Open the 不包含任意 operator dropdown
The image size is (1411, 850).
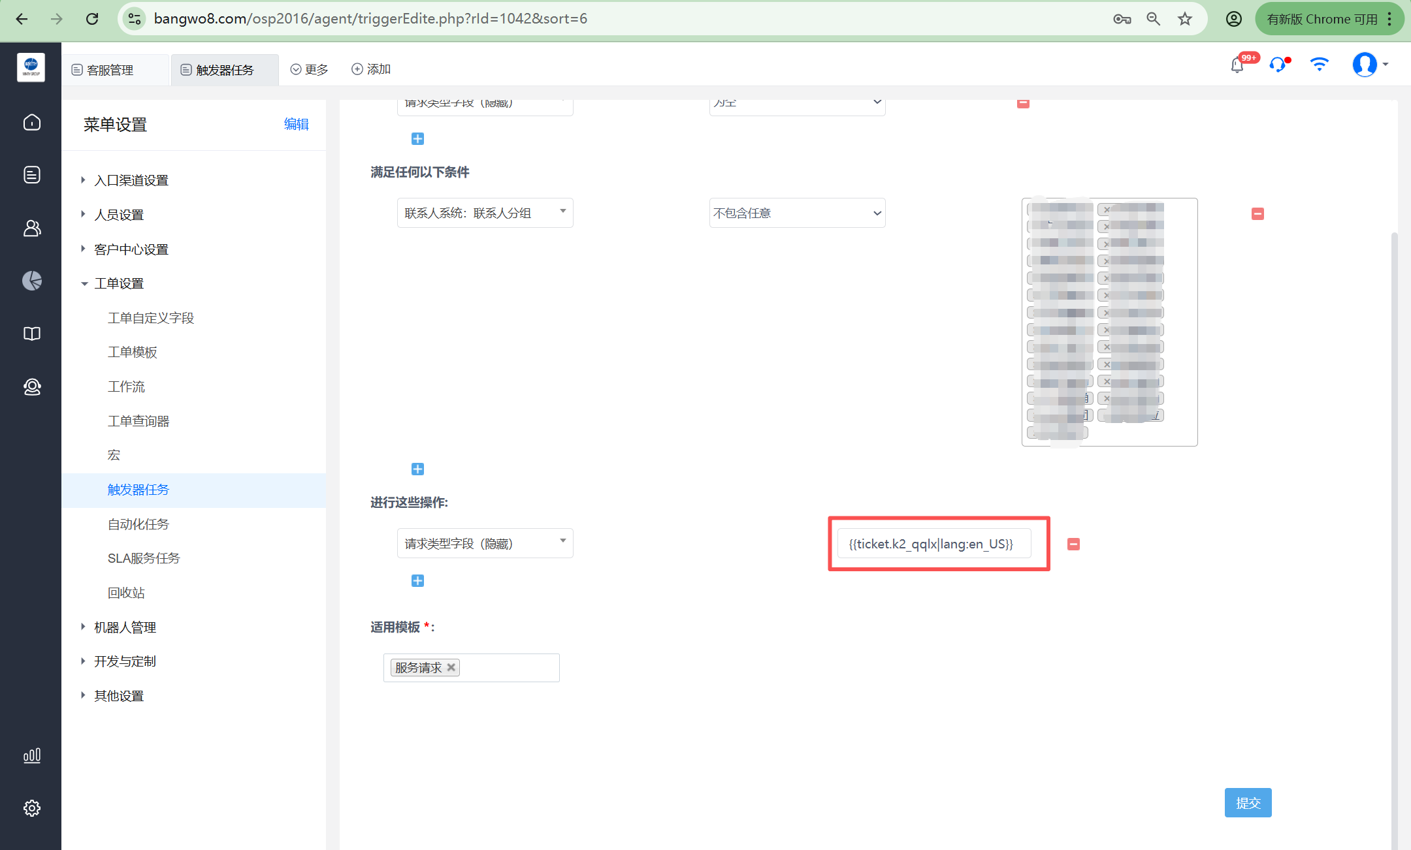click(x=797, y=213)
